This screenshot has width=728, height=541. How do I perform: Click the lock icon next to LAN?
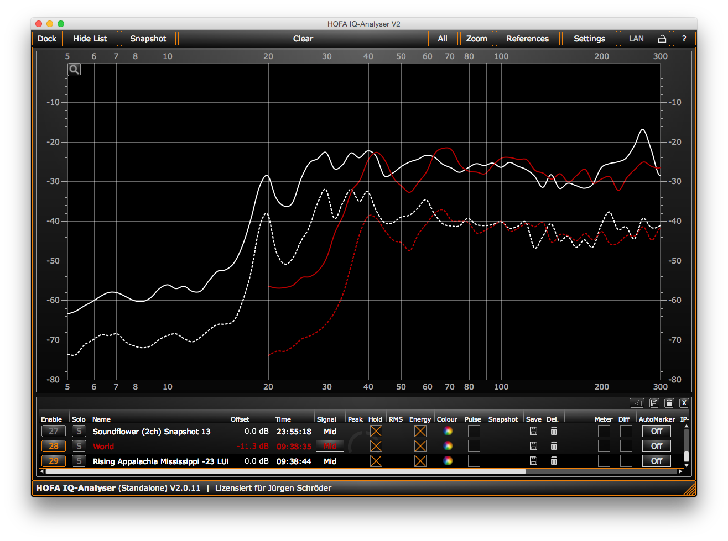coord(662,39)
